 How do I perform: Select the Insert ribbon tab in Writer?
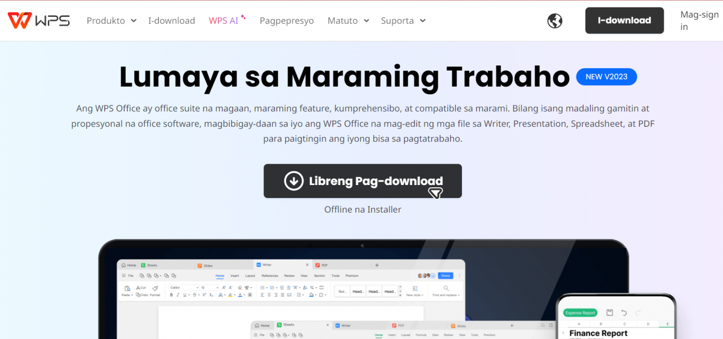(x=234, y=276)
